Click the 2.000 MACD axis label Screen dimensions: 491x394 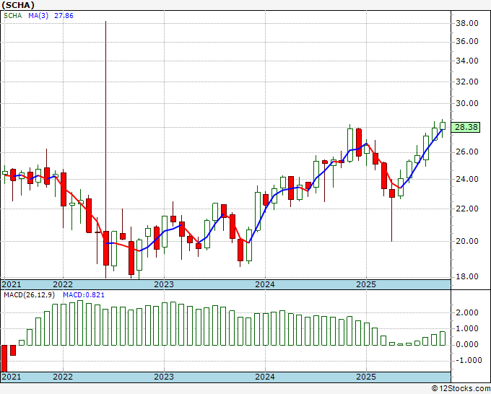click(467, 312)
